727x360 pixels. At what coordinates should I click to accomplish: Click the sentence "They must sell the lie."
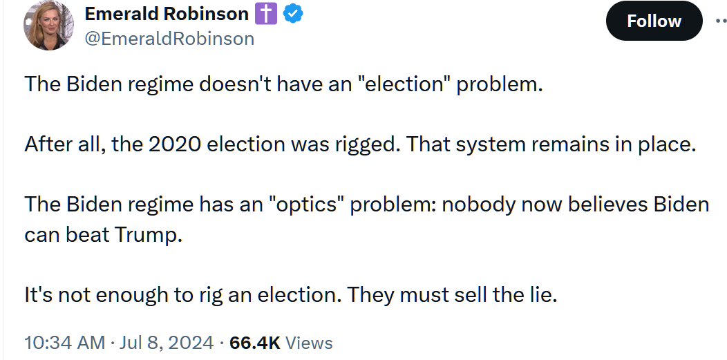(x=452, y=294)
